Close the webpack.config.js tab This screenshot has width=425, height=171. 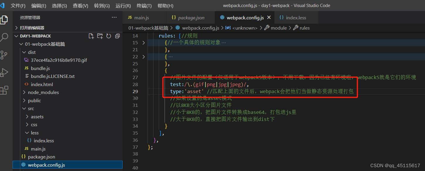(x=269, y=18)
